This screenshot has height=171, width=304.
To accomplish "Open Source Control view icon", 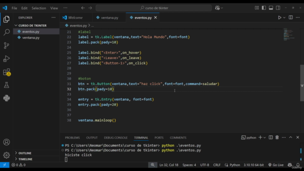I will click(6, 46).
